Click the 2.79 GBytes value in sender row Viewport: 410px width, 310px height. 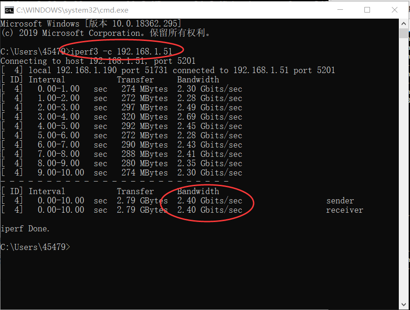click(142, 201)
